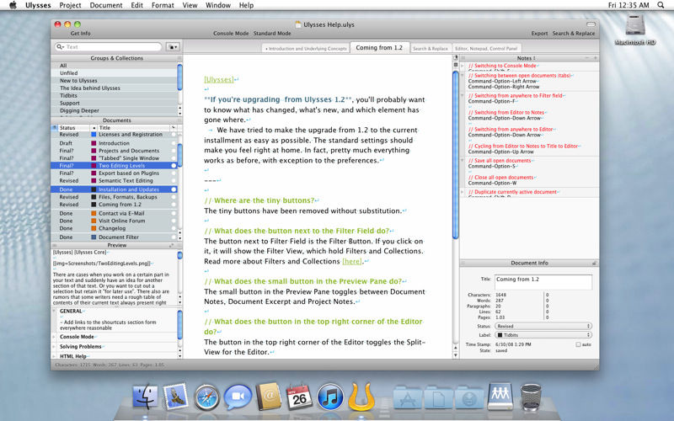Open the Project menu
674x421 pixels.
(70, 5)
